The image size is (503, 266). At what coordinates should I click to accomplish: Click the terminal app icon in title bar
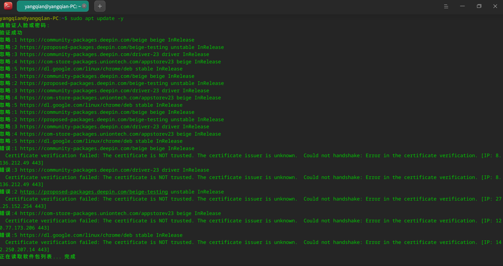click(8, 6)
